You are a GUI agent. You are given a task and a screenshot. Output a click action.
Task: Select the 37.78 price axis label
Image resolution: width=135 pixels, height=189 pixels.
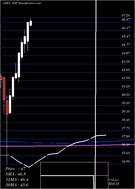[x=126, y=128]
